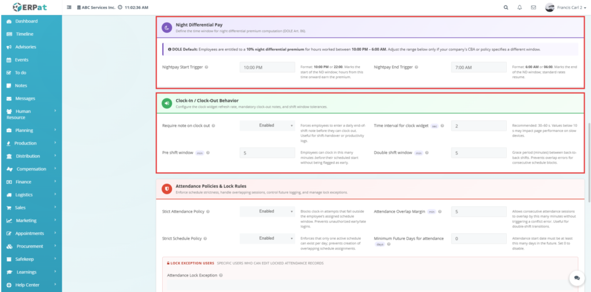Click help icon beside Attendance Lock Exception
Image resolution: width=591 pixels, height=292 pixels.
pos(220,275)
